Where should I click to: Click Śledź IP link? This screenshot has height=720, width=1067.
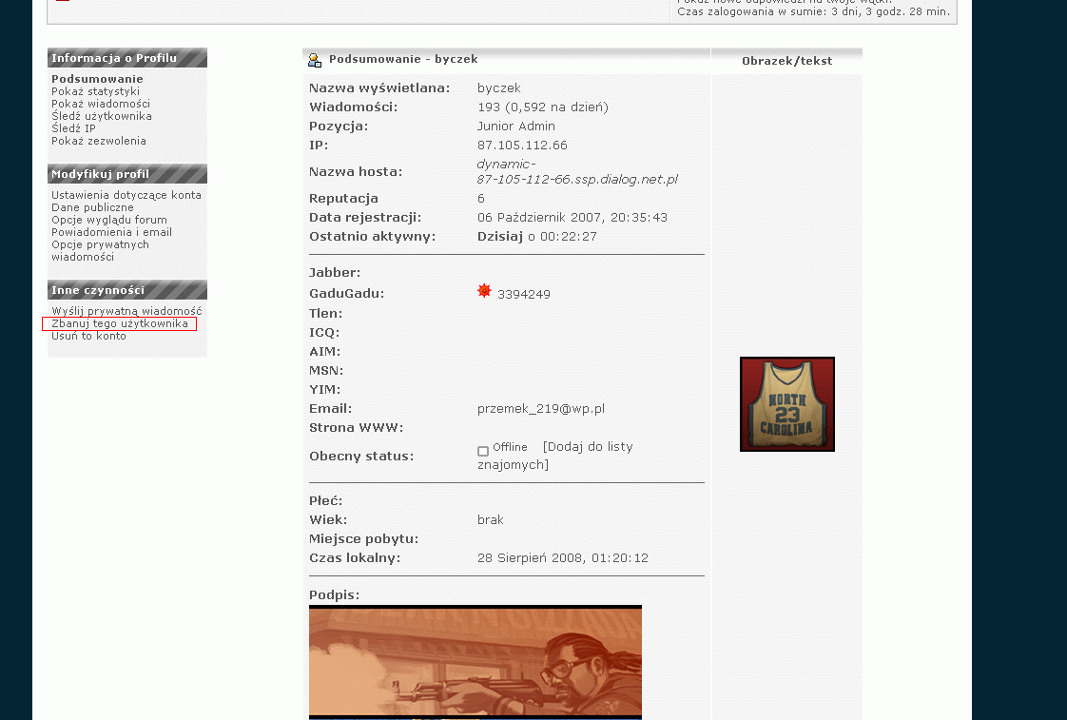tap(73, 128)
